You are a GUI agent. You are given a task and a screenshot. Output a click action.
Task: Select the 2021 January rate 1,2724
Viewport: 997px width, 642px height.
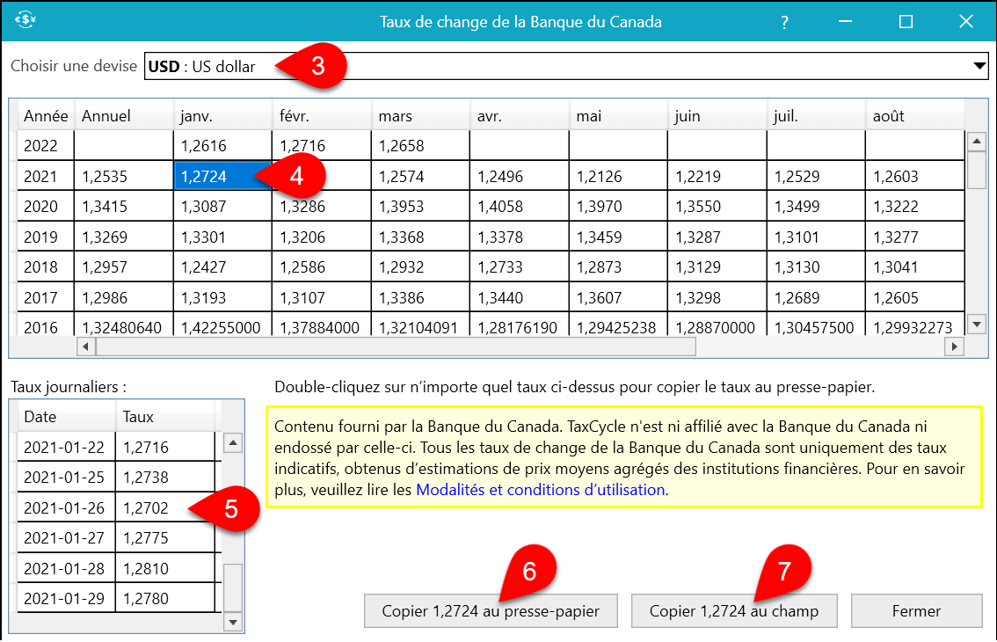pyautogui.click(x=222, y=176)
